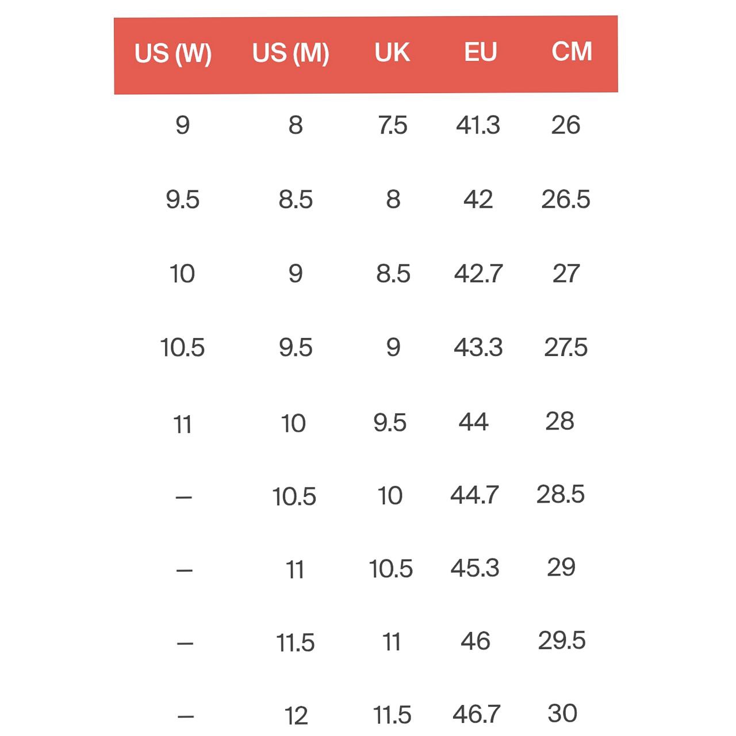
Task: Click the 29.5 CM value
Action: coord(562,641)
